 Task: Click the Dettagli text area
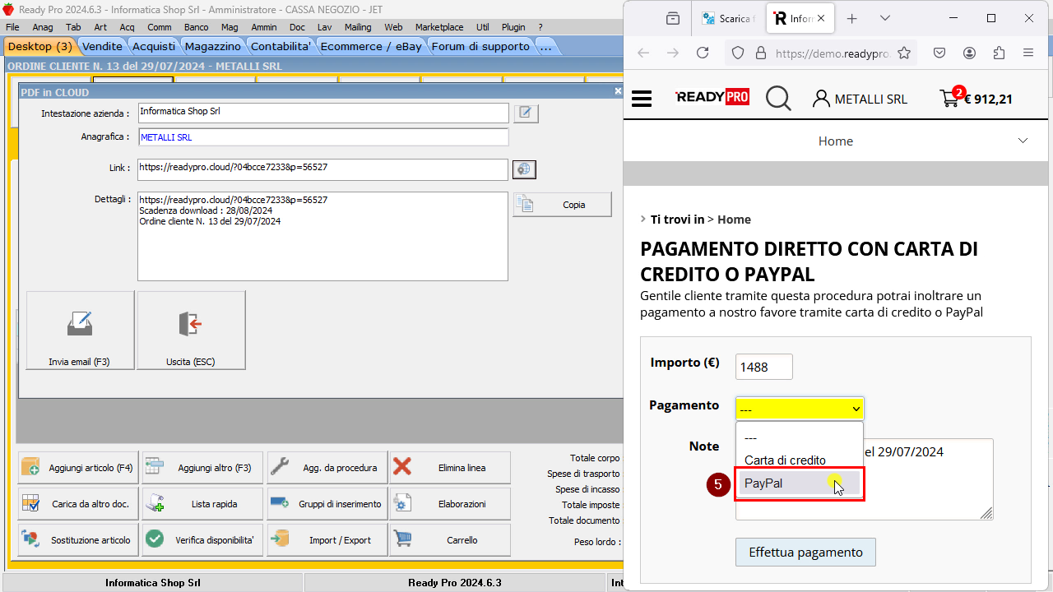coord(322,237)
